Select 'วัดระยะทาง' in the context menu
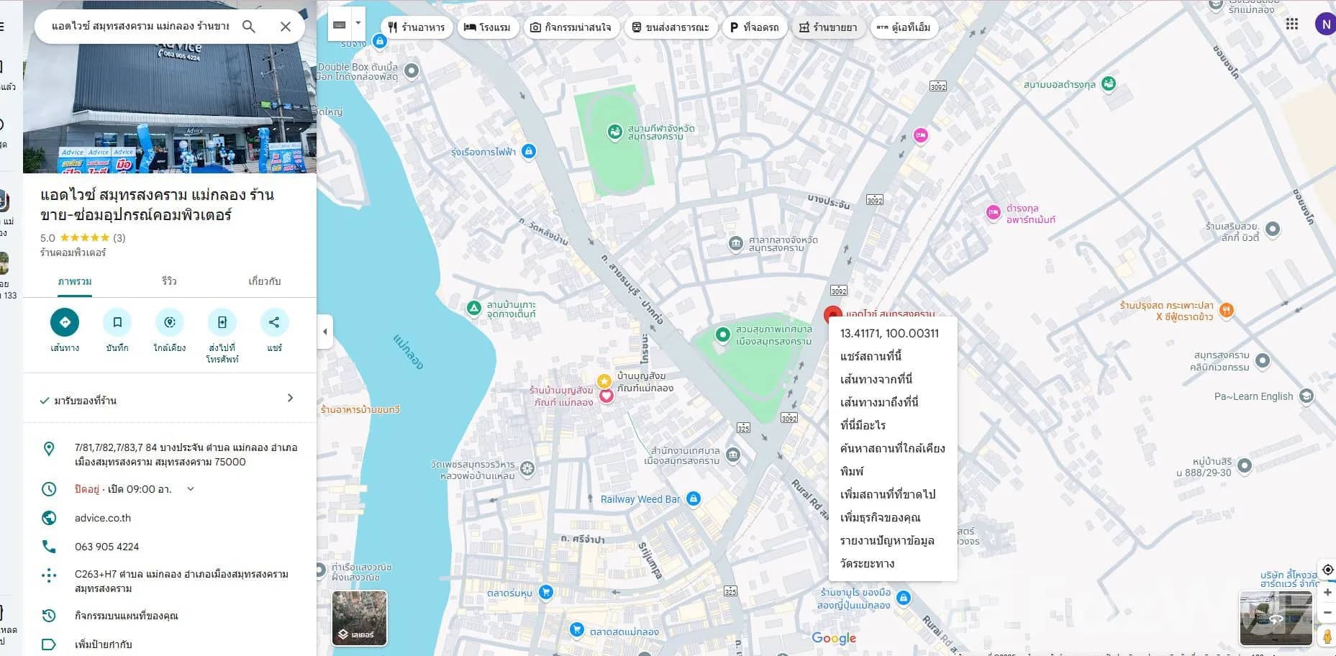This screenshot has width=1336, height=656. (867, 563)
